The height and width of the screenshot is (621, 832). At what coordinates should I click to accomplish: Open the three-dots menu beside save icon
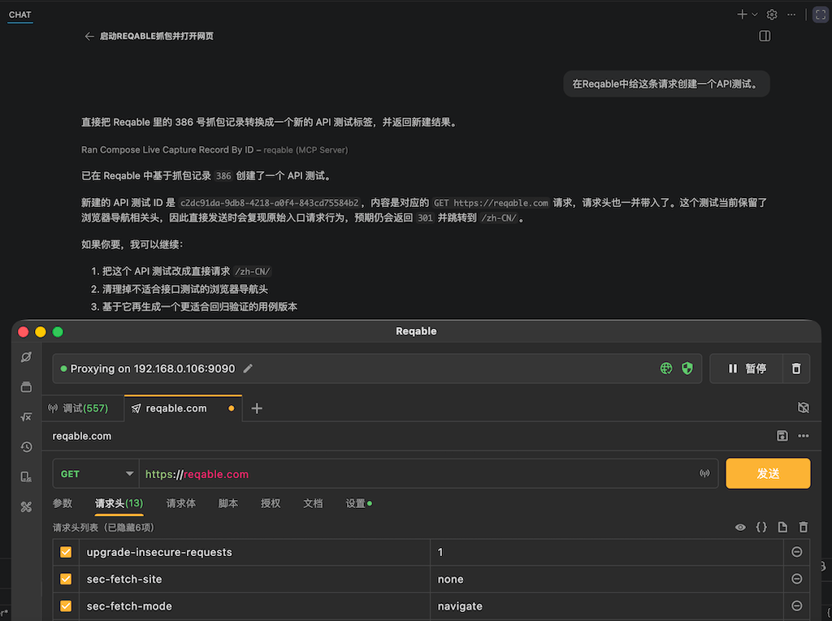click(x=804, y=436)
